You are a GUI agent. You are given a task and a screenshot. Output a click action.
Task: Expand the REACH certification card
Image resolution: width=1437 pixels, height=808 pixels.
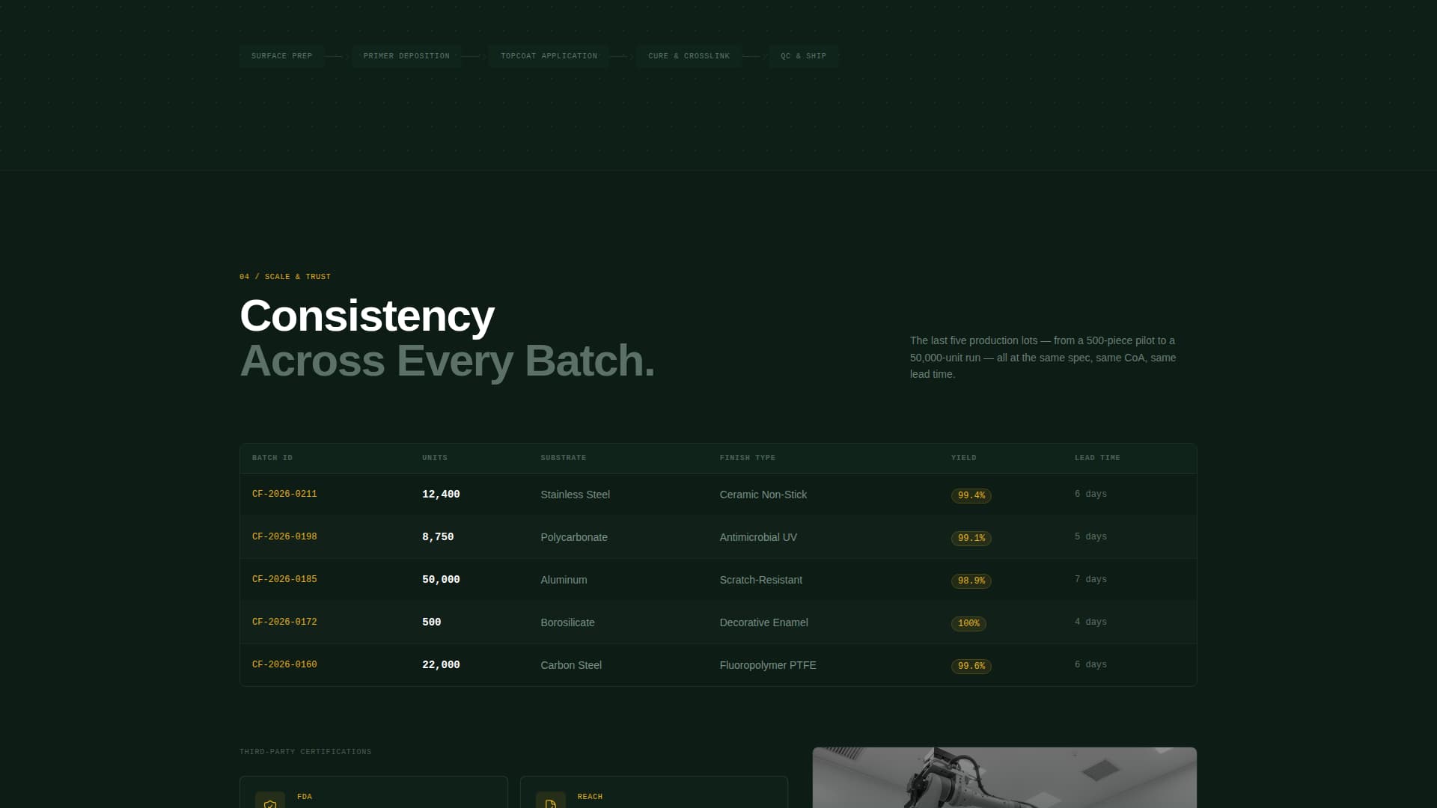point(653,793)
